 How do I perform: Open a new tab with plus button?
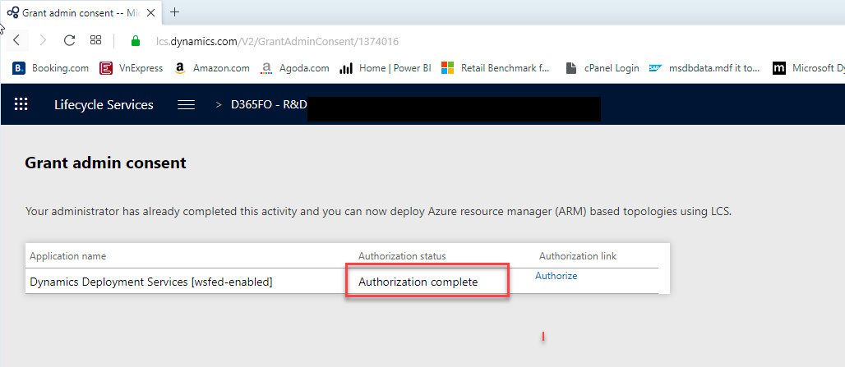[x=174, y=11]
